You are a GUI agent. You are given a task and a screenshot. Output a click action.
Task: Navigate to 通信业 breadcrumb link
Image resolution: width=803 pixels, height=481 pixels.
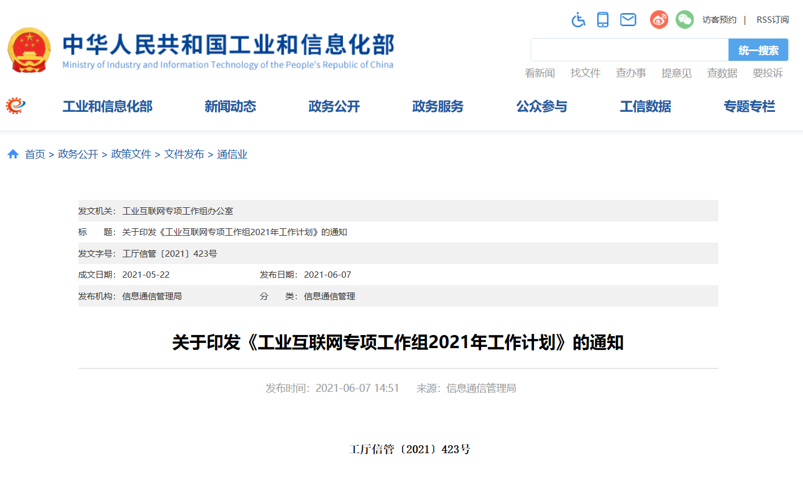pyautogui.click(x=232, y=154)
